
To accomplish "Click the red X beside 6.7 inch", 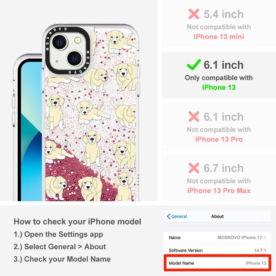I will [x=194, y=168].
